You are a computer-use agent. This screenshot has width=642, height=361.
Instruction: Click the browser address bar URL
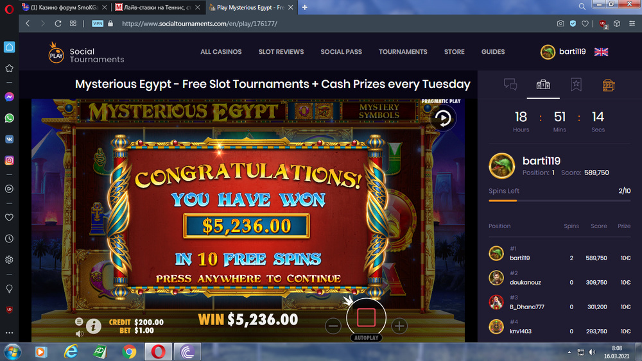[x=200, y=24]
